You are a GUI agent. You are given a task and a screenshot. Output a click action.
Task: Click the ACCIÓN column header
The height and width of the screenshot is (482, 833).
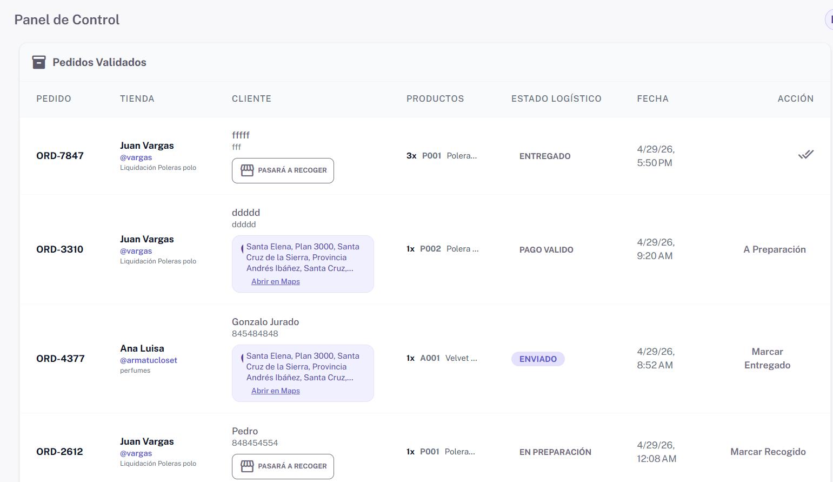(796, 98)
